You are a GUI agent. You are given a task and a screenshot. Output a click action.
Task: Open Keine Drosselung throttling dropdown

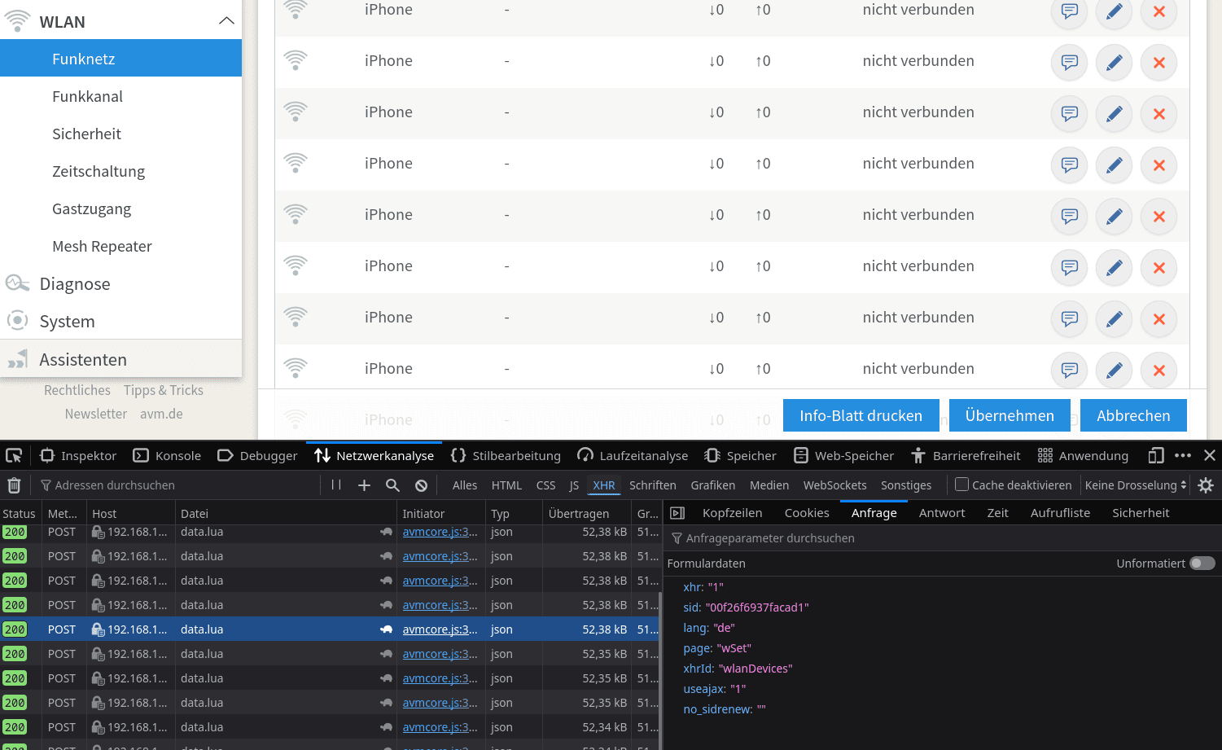click(x=1136, y=485)
